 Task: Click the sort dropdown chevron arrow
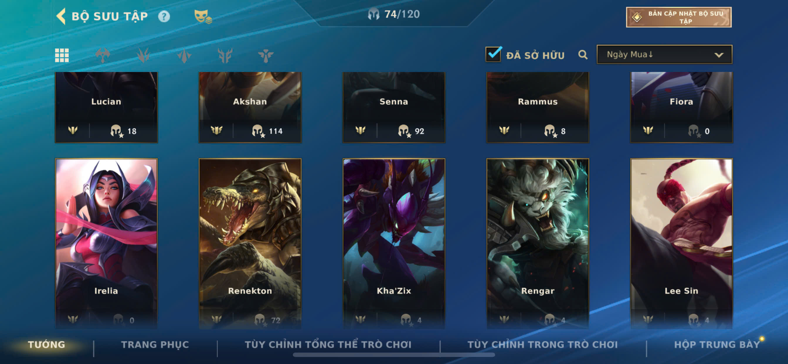[x=719, y=55]
